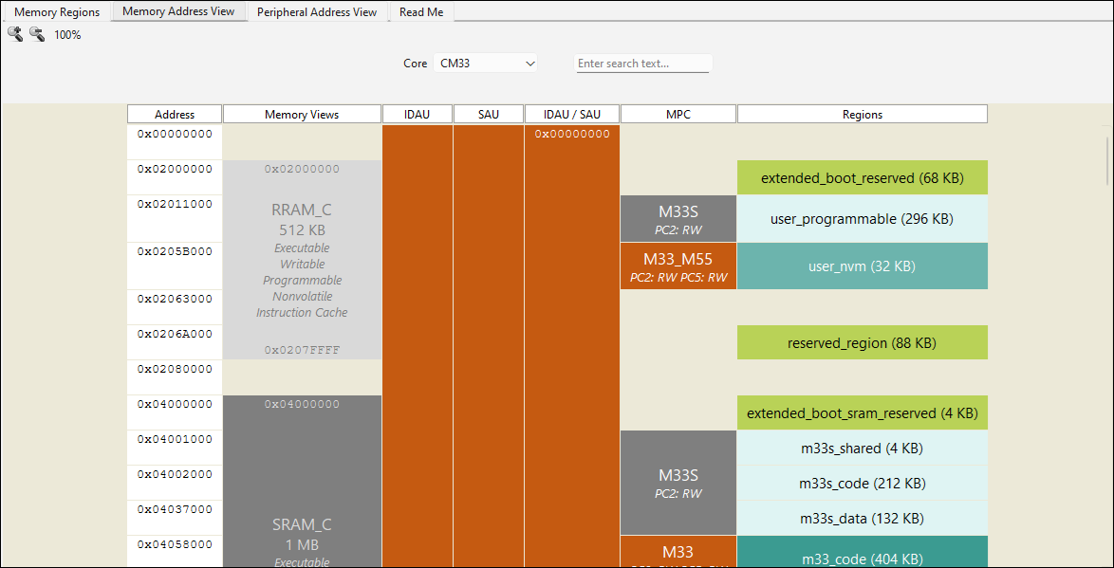Switch to the Memory Regions tab
Screen dimensions: 1114x568
pyautogui.click(x=57, y=12)
